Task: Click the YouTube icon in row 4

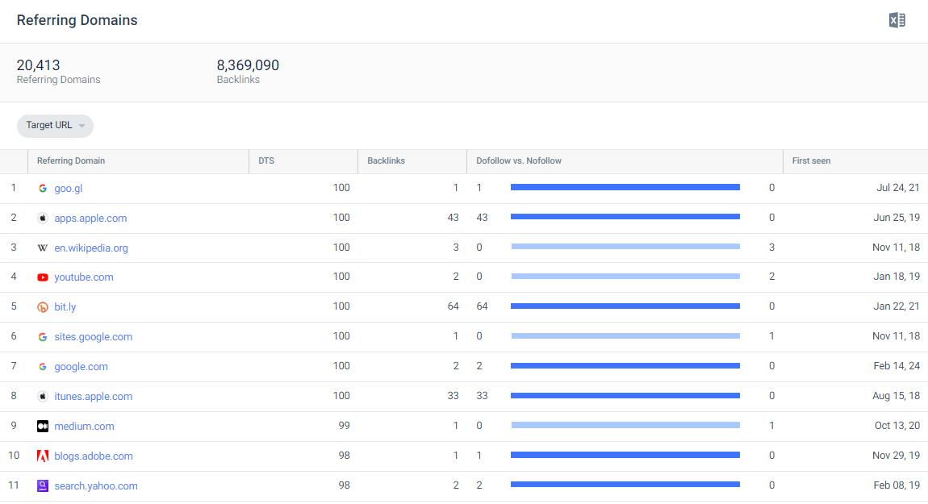Action: coord(42,277)
